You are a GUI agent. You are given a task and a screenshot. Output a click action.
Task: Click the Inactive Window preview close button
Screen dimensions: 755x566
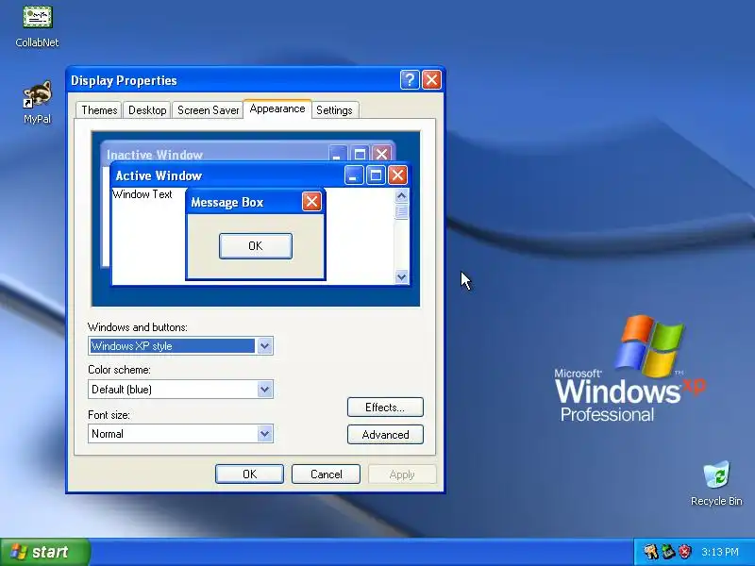(x=382, y=154)
